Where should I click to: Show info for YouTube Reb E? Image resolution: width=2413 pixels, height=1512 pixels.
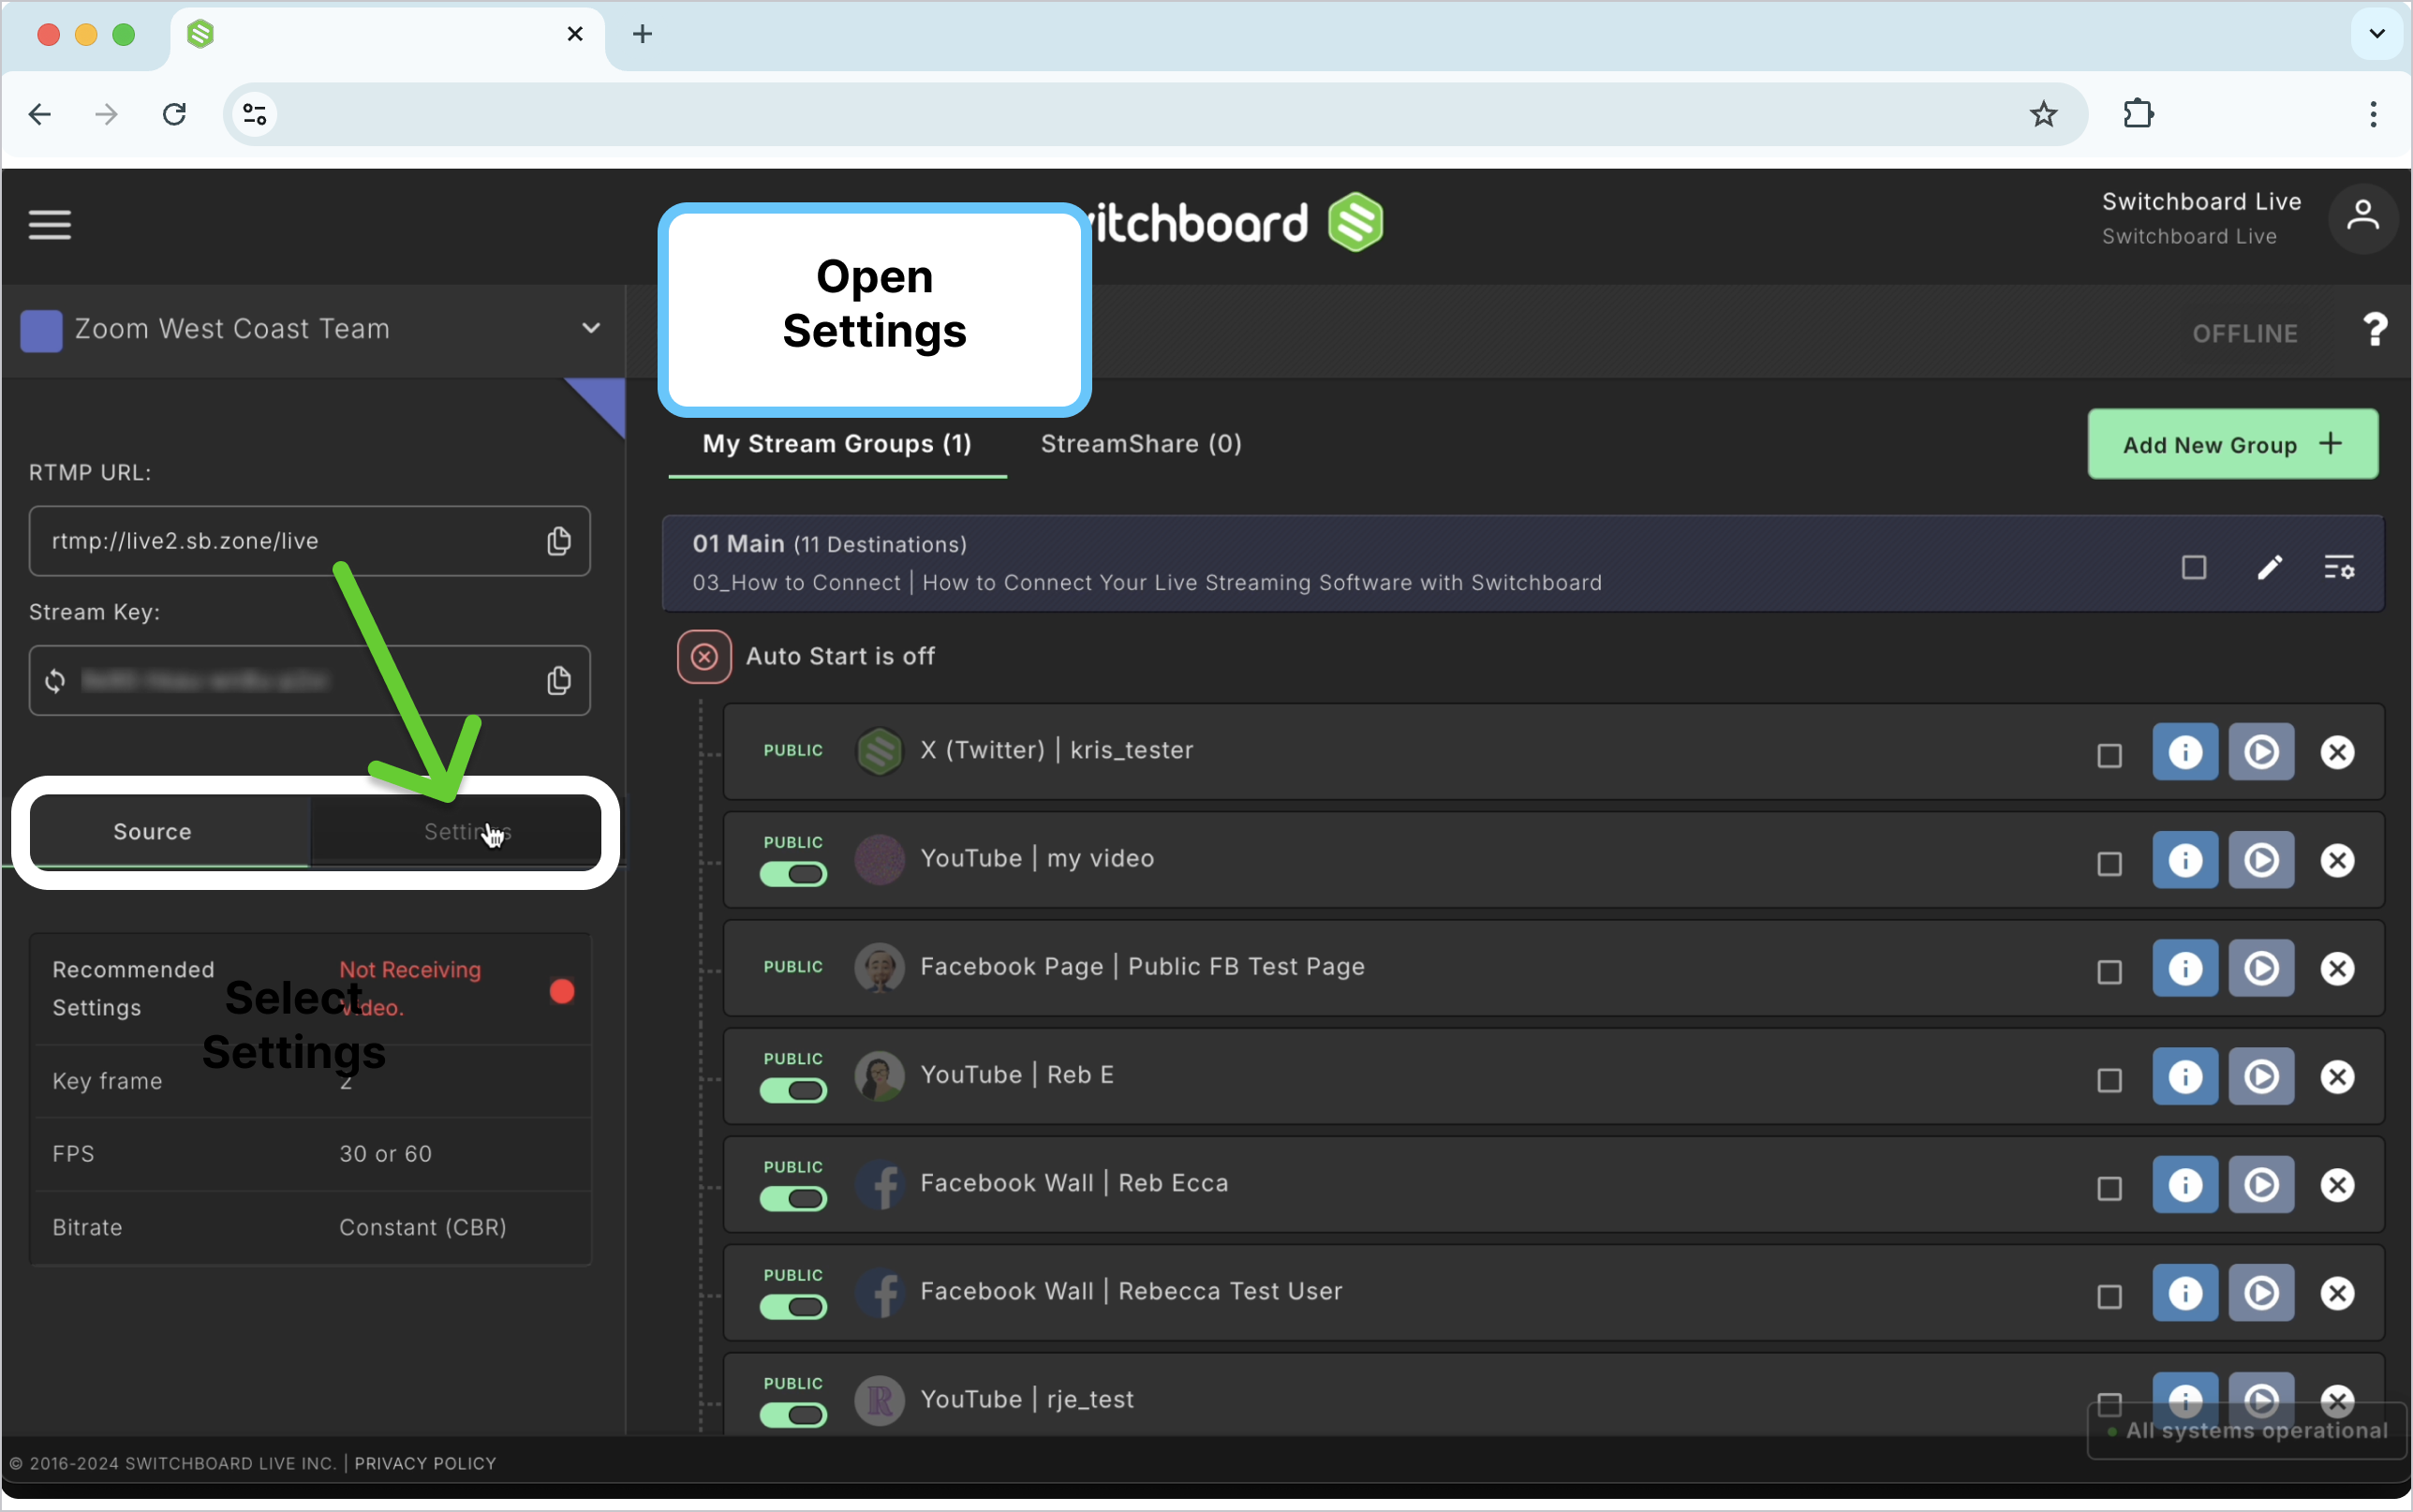pos(2185,1076)
